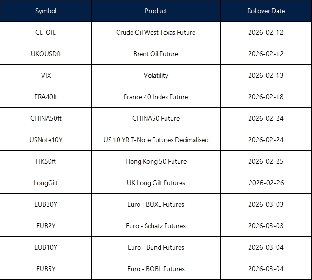
Task: Select the FRA40ft symbol
Action: (x=46, y=97)
